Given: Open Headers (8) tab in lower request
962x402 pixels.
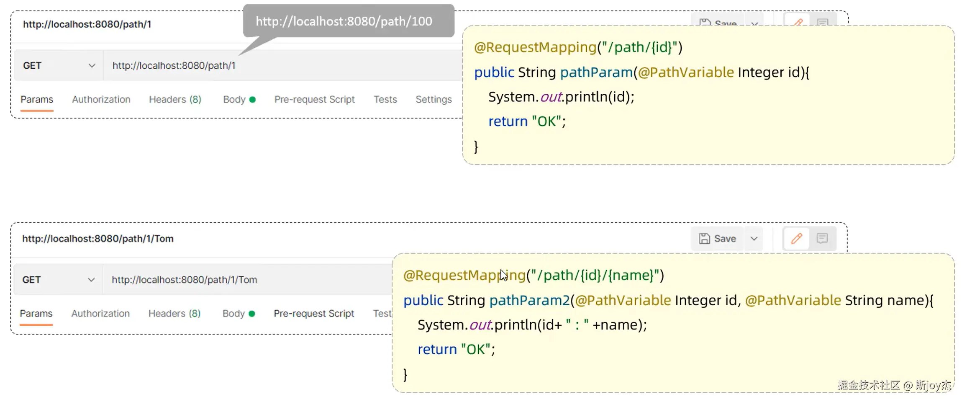Looking at the screenshot, I should pyautogui.click(x=174, y=314).
